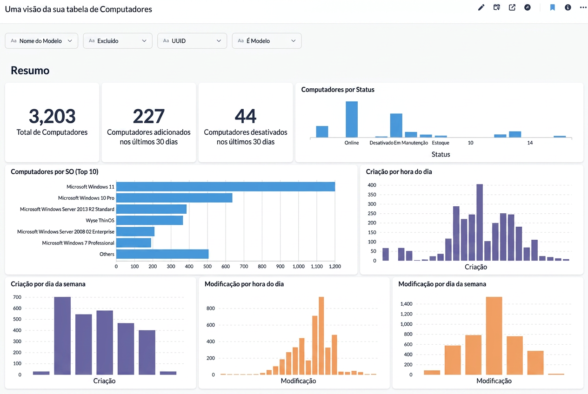Select the '227' computers added number
The image size is (588, 394).
[x=149, y=116]
